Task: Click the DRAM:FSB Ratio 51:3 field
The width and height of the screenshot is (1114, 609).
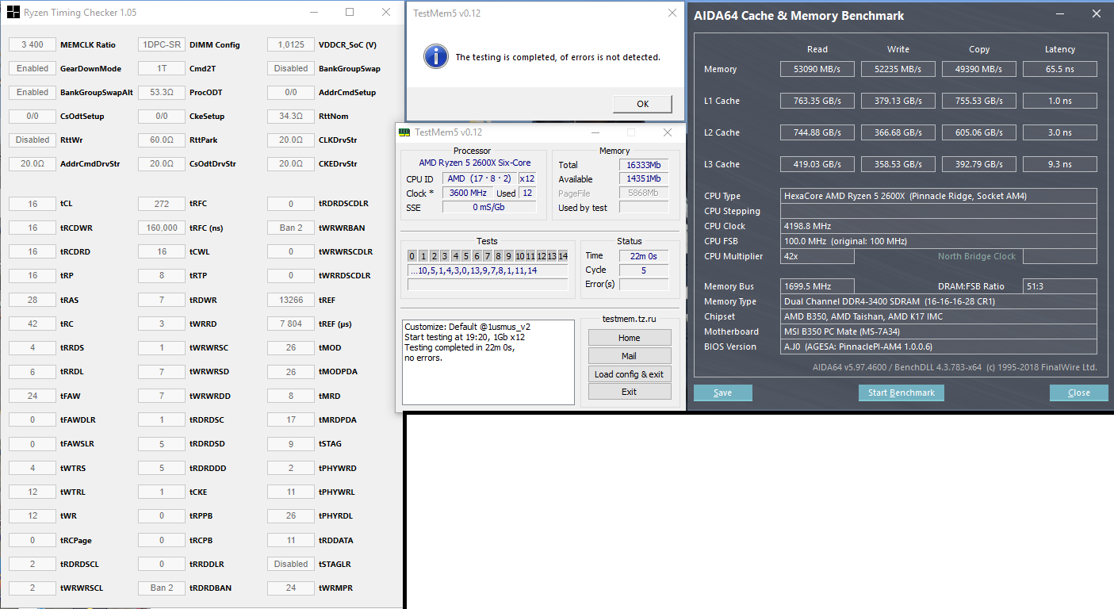Action: tap(1060, 286)
